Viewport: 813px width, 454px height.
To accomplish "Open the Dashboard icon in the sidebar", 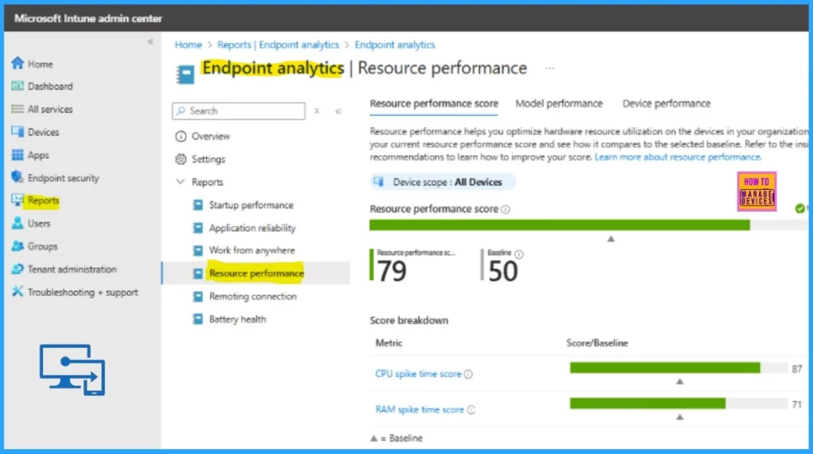I will pos(17,86).
